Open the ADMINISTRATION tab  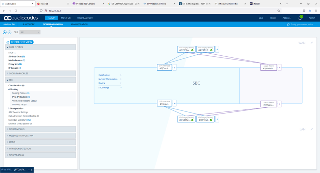(x=79, y=24)
